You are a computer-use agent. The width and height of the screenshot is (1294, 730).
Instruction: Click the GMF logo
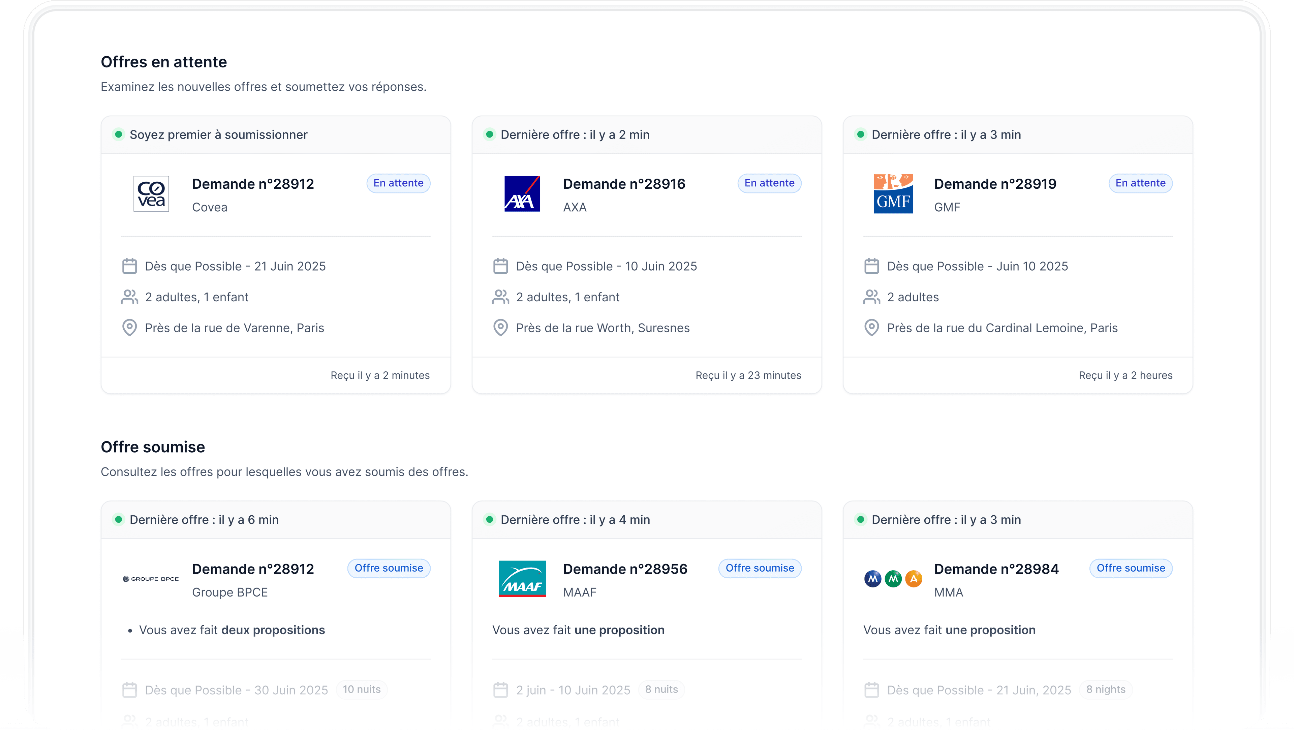point(893,194)
